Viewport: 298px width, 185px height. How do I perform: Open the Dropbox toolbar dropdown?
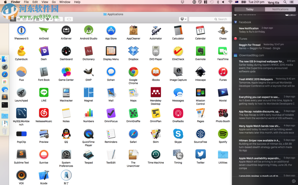tap(183, 19)
